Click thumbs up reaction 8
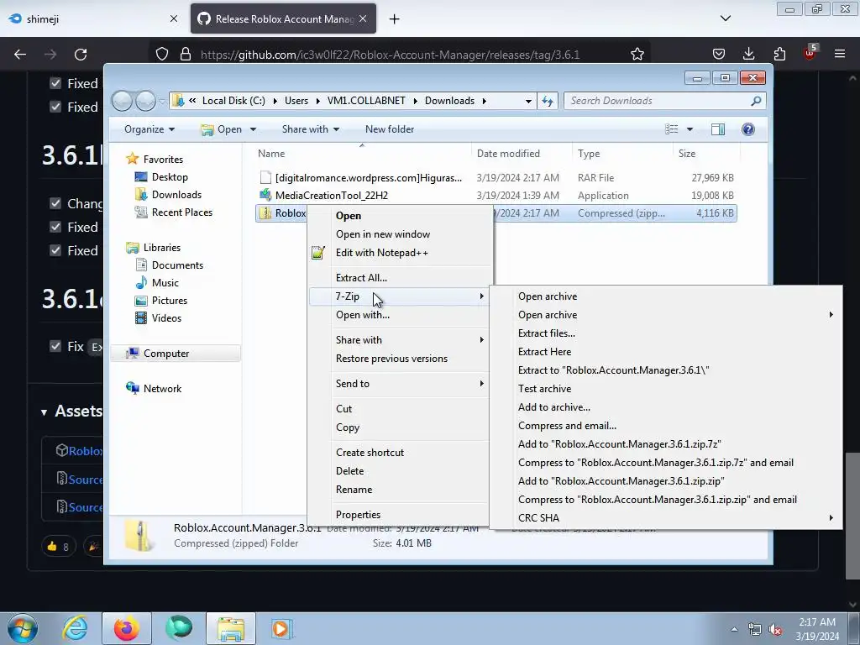860x645 pixels. (x=58, y=546)
